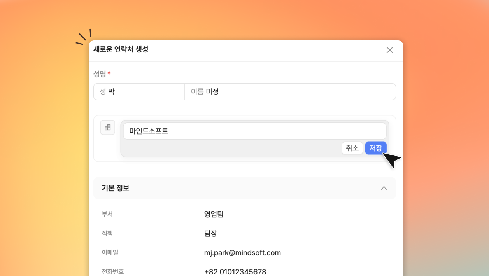This screenshot has height=276, width=489.
Task: Click the 새로운 연락처 생성 dialog title
Action: [121, 49]
